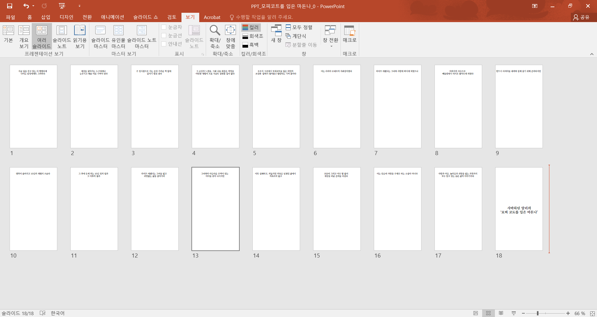Select Black and White mode (흑백)
Image resolution: width=597 pixels, height=317 pixels.
[x=251, y=45]
